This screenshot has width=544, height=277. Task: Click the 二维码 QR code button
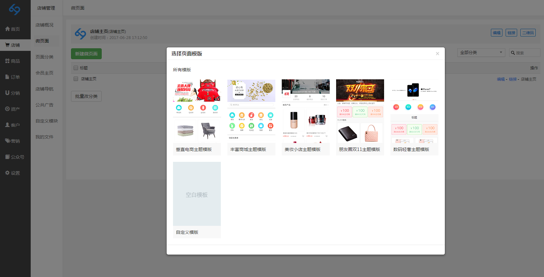coord(528,33)
